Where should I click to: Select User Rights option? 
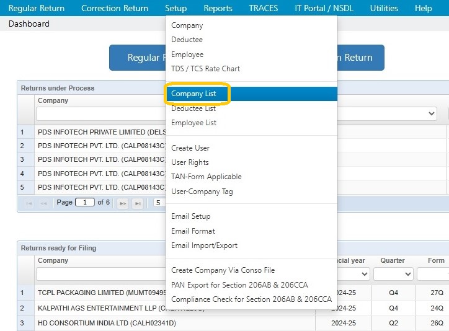[x=190, y=162]
